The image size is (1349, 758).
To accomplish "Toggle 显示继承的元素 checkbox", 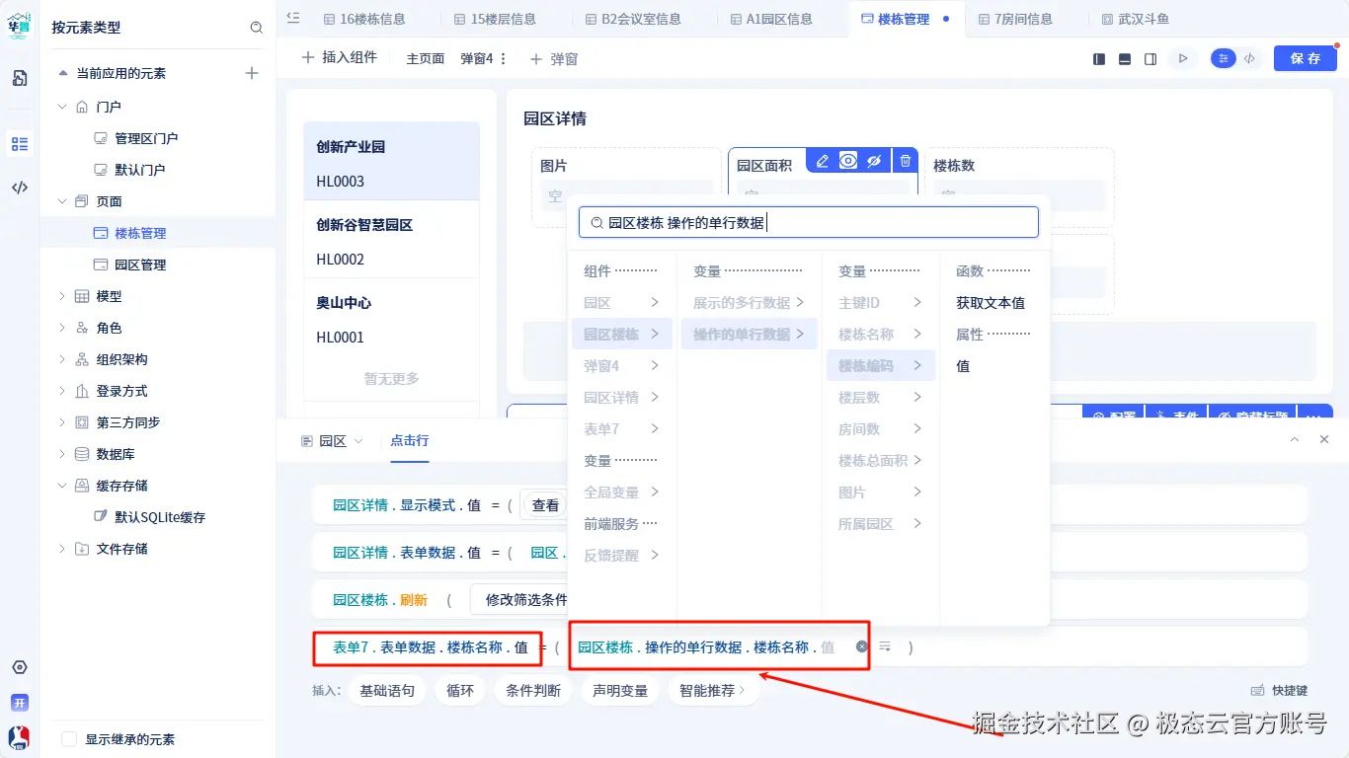I will pyautogui.click(x=69, y=739).
